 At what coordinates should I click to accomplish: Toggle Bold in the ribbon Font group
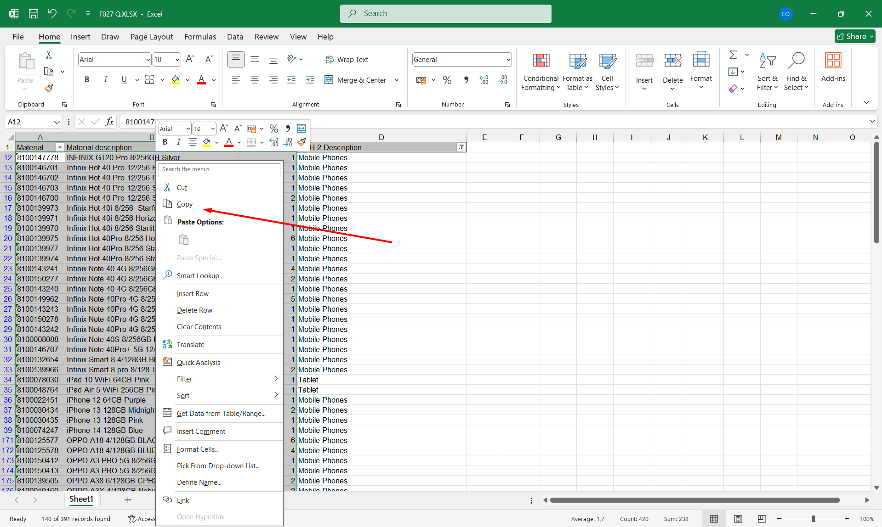(x=87, y=80)
